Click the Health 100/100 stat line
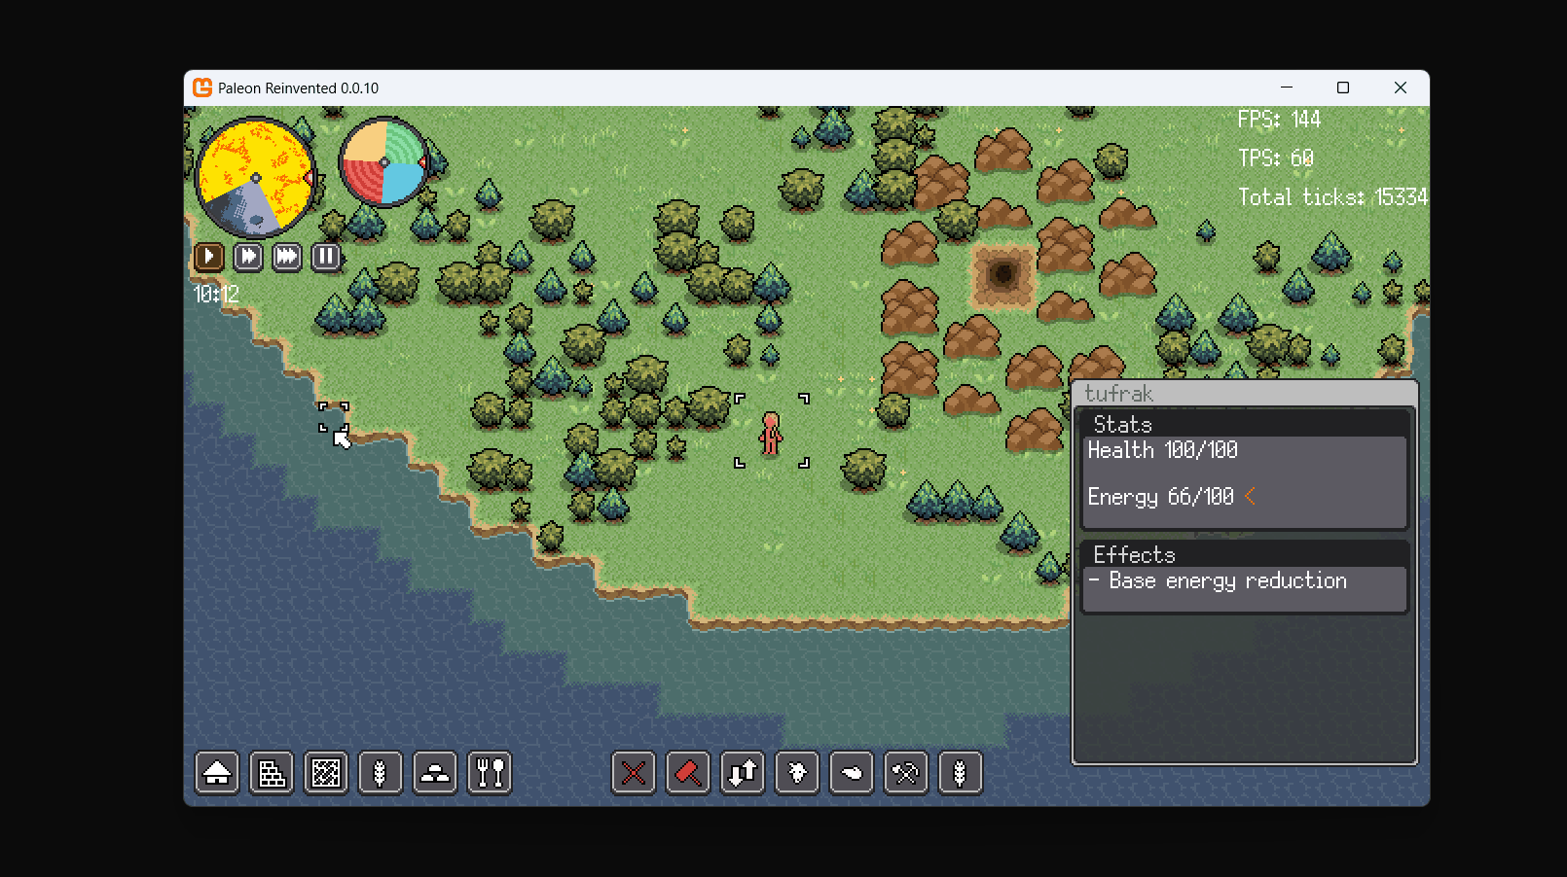 point(1163,450)
